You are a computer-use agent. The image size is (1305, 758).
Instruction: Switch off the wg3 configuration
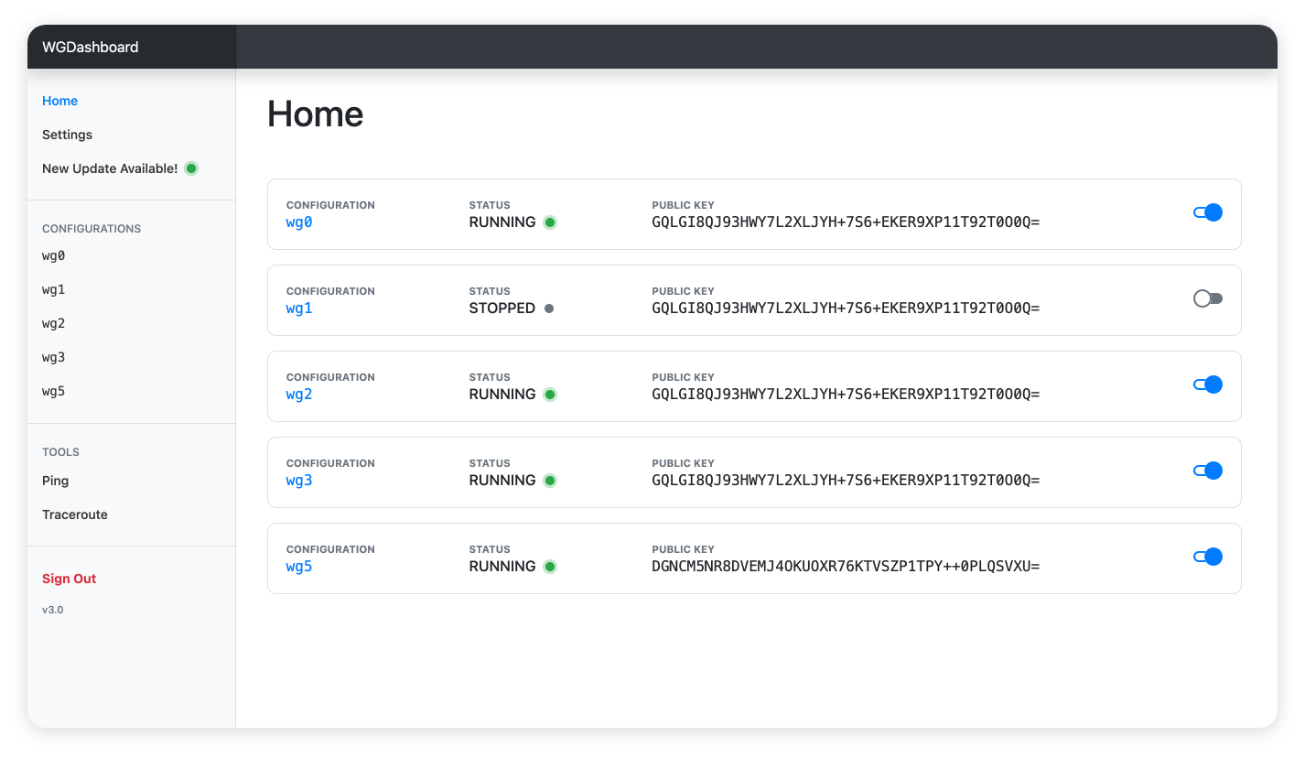coord(1207,471)
